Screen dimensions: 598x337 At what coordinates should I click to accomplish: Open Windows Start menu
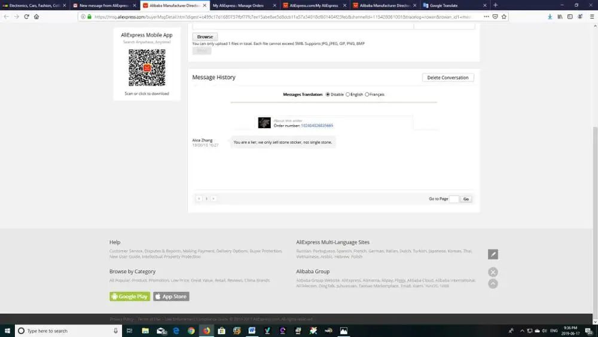pyautogui.click(x=7, y=330)
